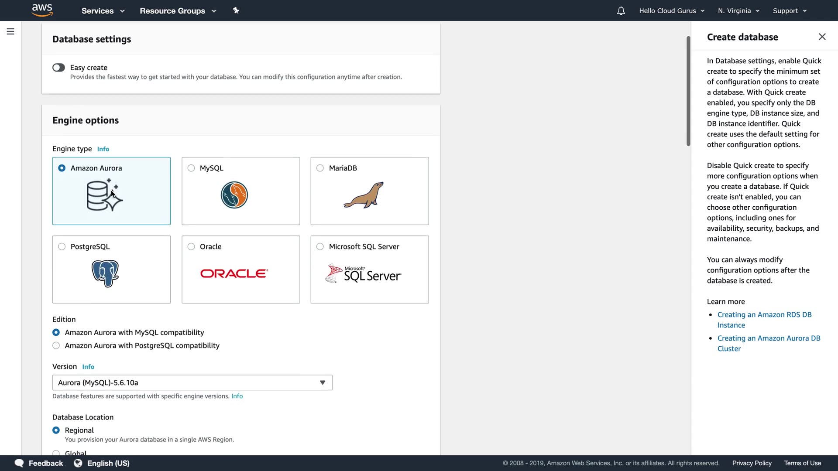The width and height of the screenshot is (838, 471).
Task: Click the PostgreSQL elephant logo
Action: click(x=105, y=273)
